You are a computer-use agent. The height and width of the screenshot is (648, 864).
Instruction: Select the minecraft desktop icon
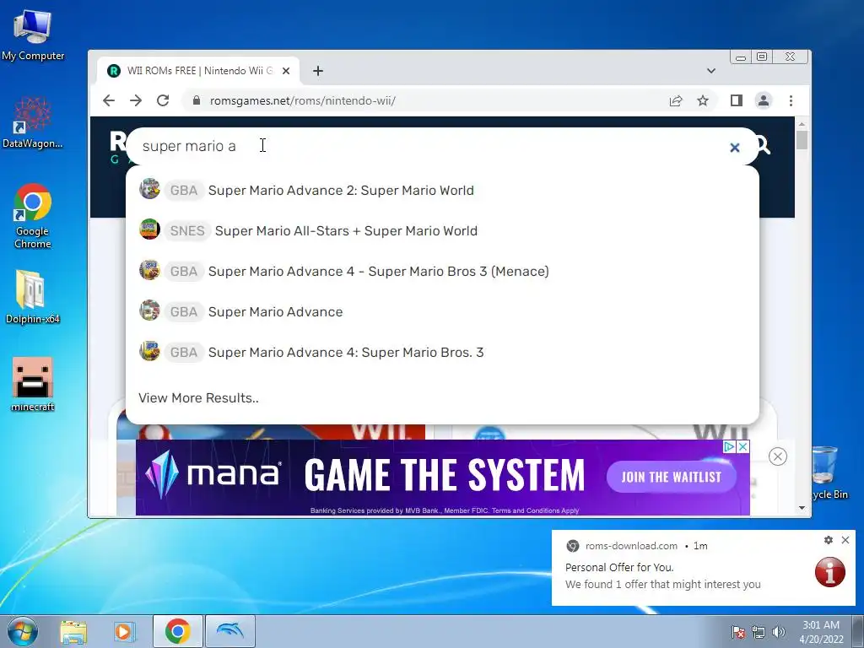tap(33, 384)
